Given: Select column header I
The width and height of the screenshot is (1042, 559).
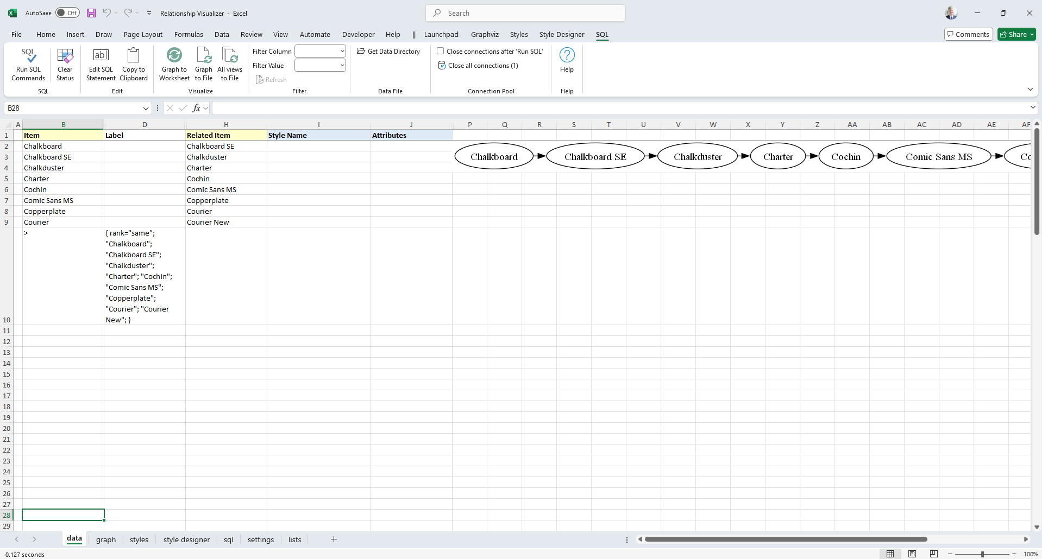Looking at the screenshot, I should click(319, 124).
